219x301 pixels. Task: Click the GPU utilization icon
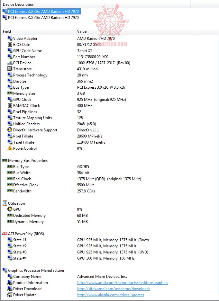pos(10,209)
